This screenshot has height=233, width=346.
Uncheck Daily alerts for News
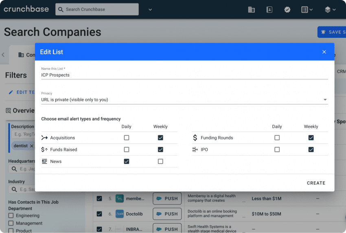[127, 161]
